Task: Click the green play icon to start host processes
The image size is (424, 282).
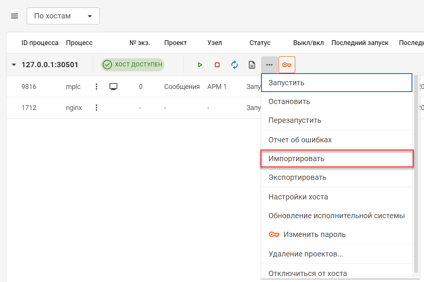Action: 200,65
